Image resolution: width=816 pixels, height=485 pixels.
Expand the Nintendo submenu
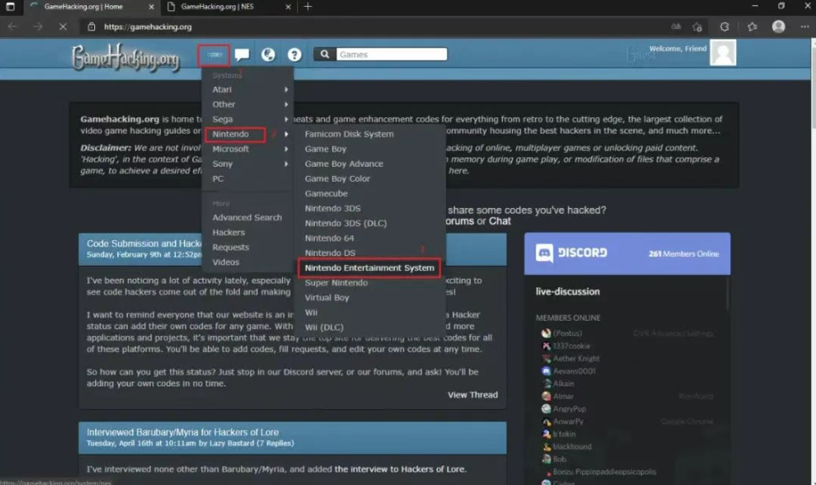(249, 134)
